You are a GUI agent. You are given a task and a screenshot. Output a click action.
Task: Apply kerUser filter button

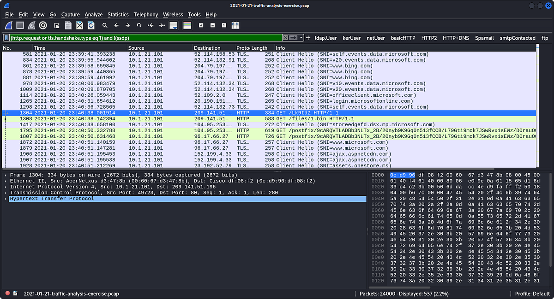coord(352,38)
